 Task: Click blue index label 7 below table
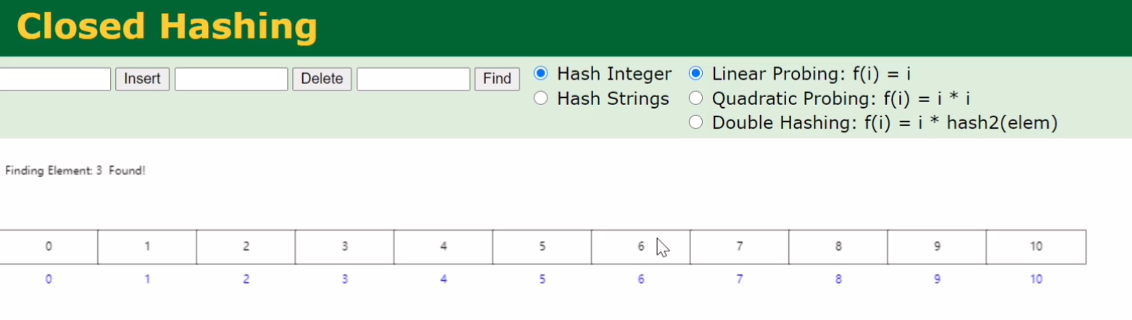click(739, 279)
